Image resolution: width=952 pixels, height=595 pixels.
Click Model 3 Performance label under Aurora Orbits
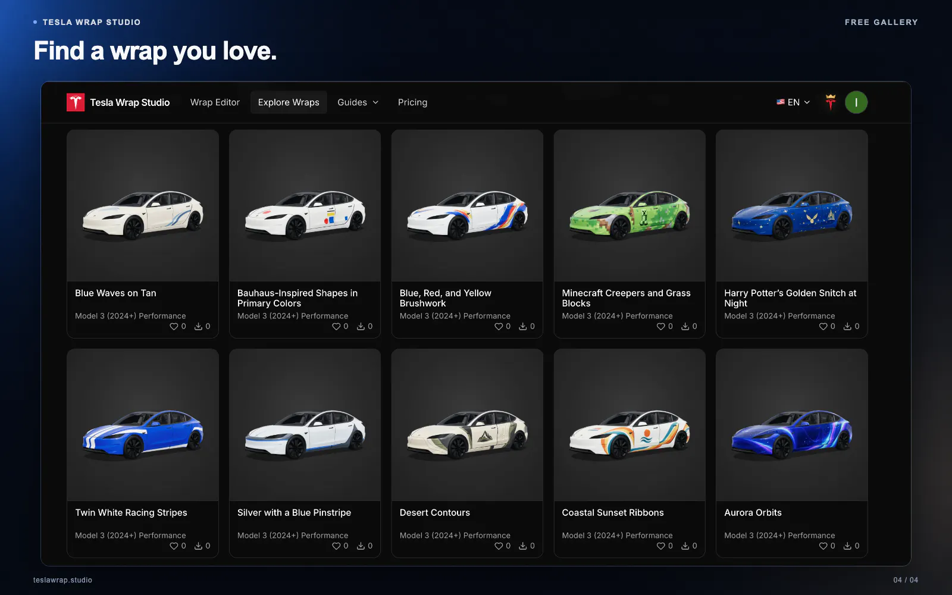[x=779, y=535]
